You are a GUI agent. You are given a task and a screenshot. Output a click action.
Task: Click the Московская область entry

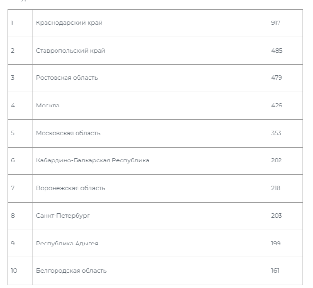[68, 133]
